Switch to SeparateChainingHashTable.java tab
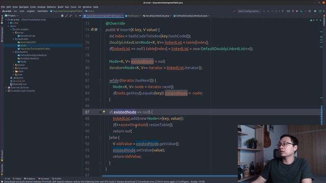This screenshot has height=183, width=326. click(103, 16)
